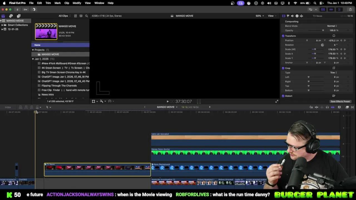
Task: Open the viewer View options dropdown
Action: (x=272, y=16)
